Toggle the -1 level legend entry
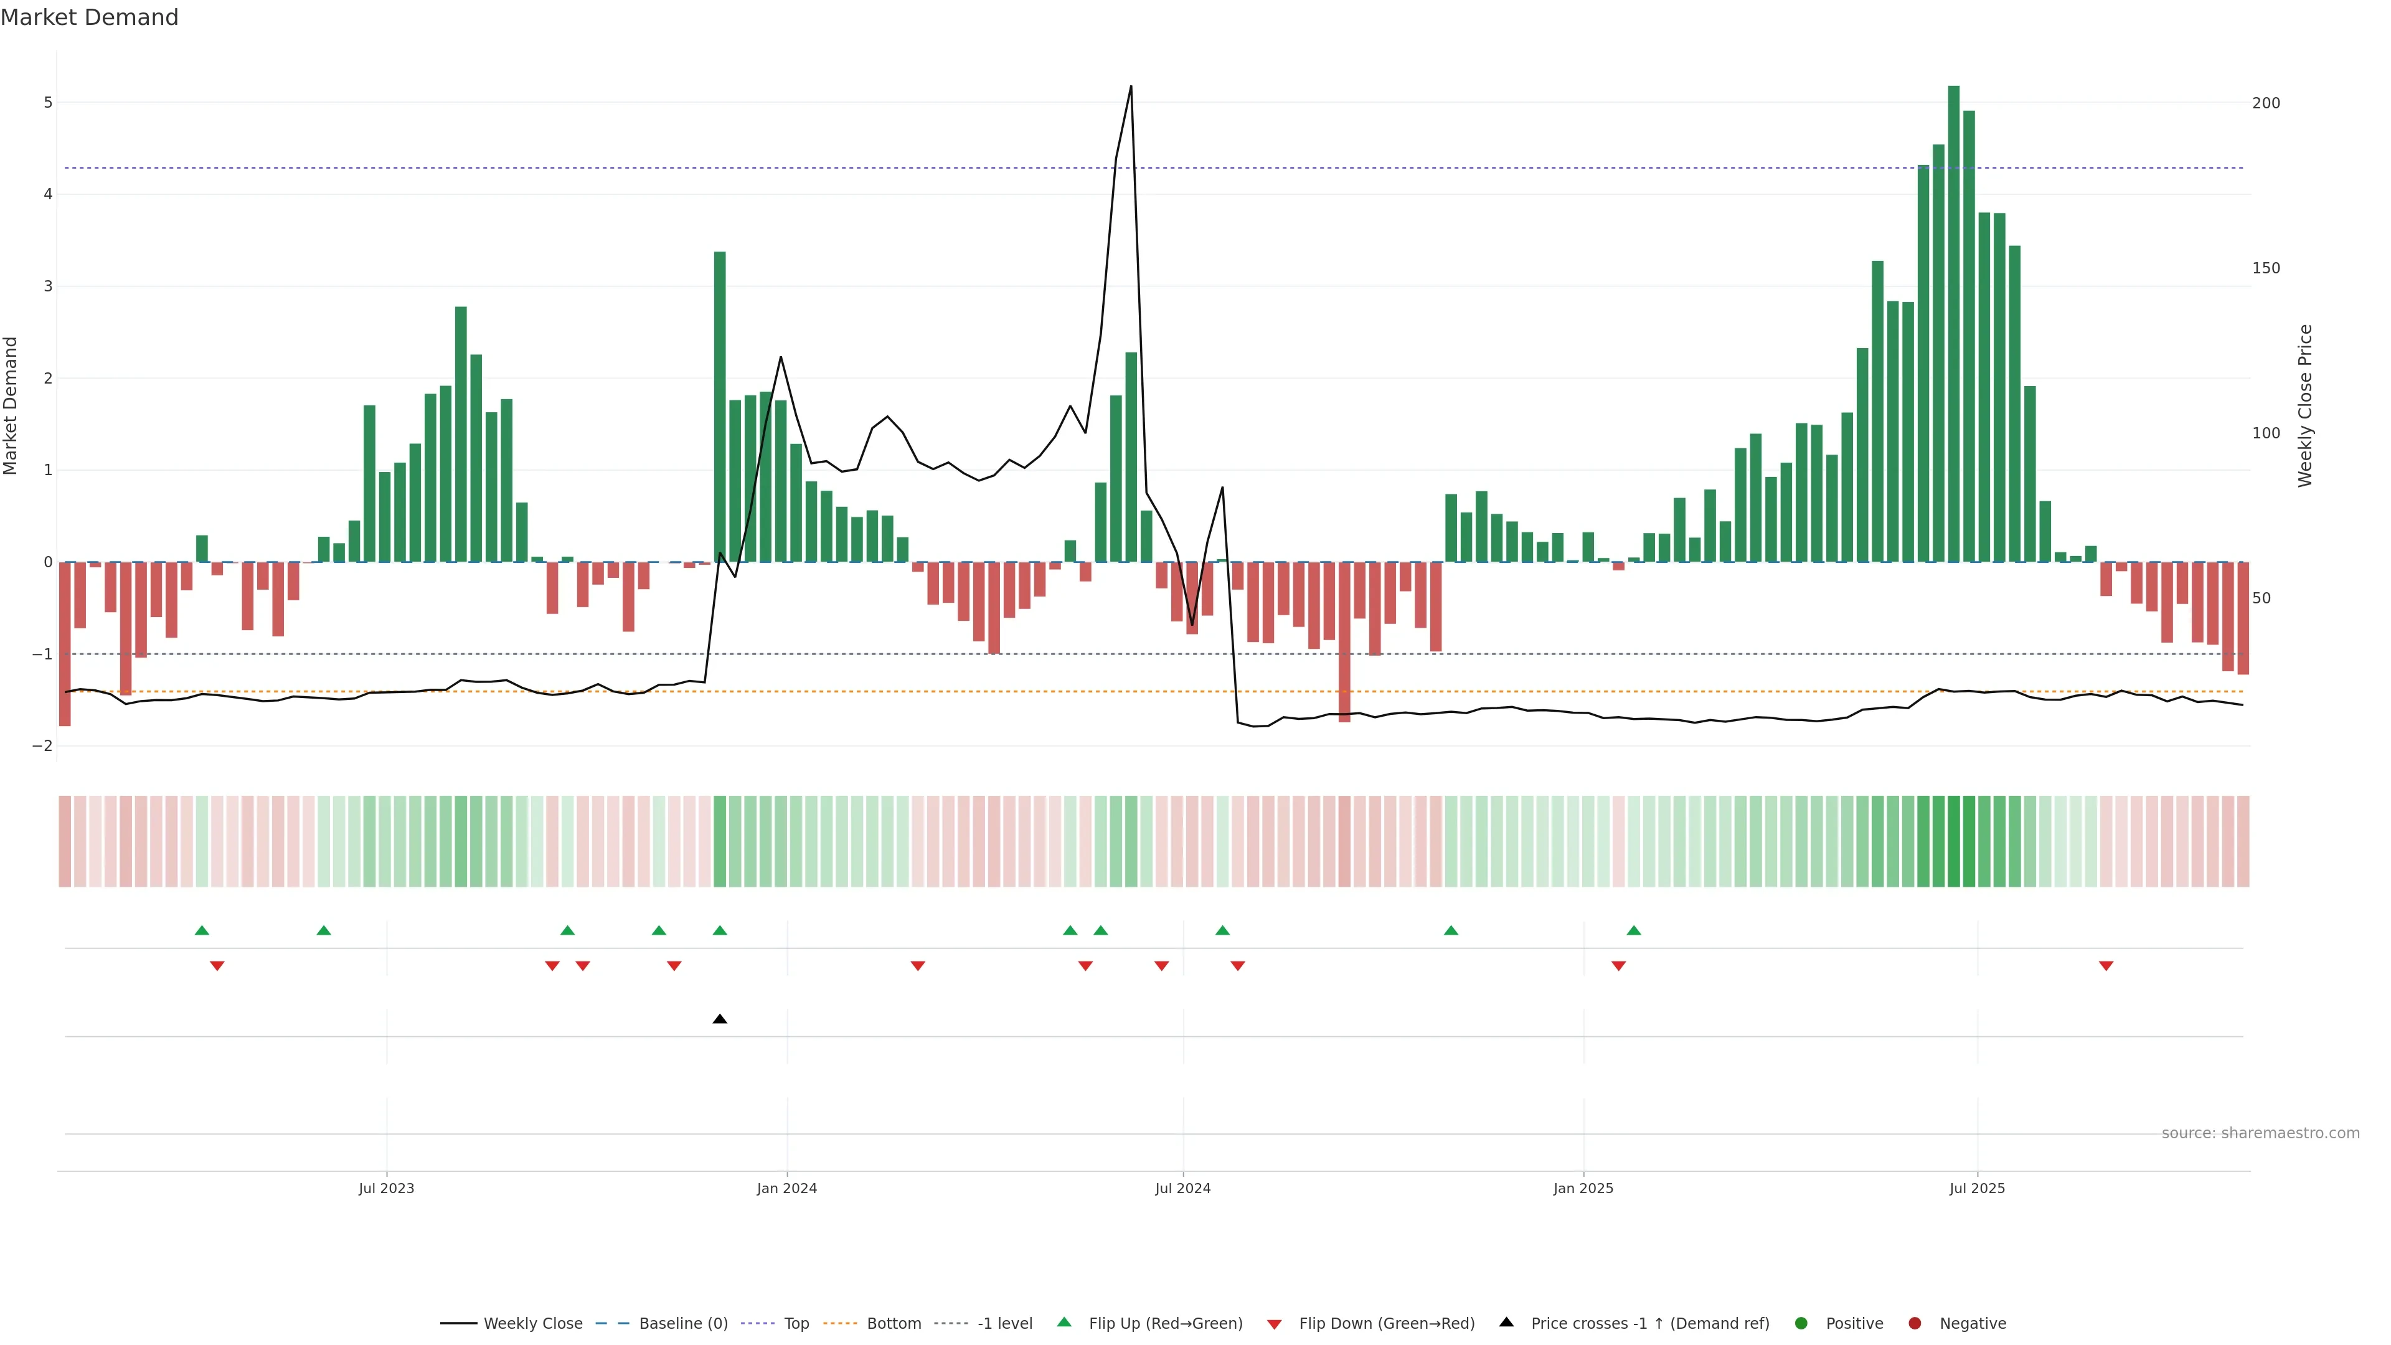 click(1004, 1323)
